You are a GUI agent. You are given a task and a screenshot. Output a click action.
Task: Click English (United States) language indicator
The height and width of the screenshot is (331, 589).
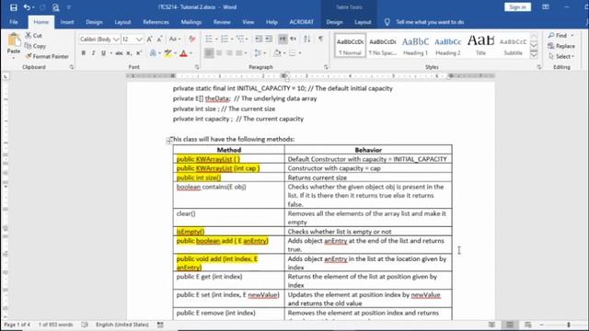(122, 325)
